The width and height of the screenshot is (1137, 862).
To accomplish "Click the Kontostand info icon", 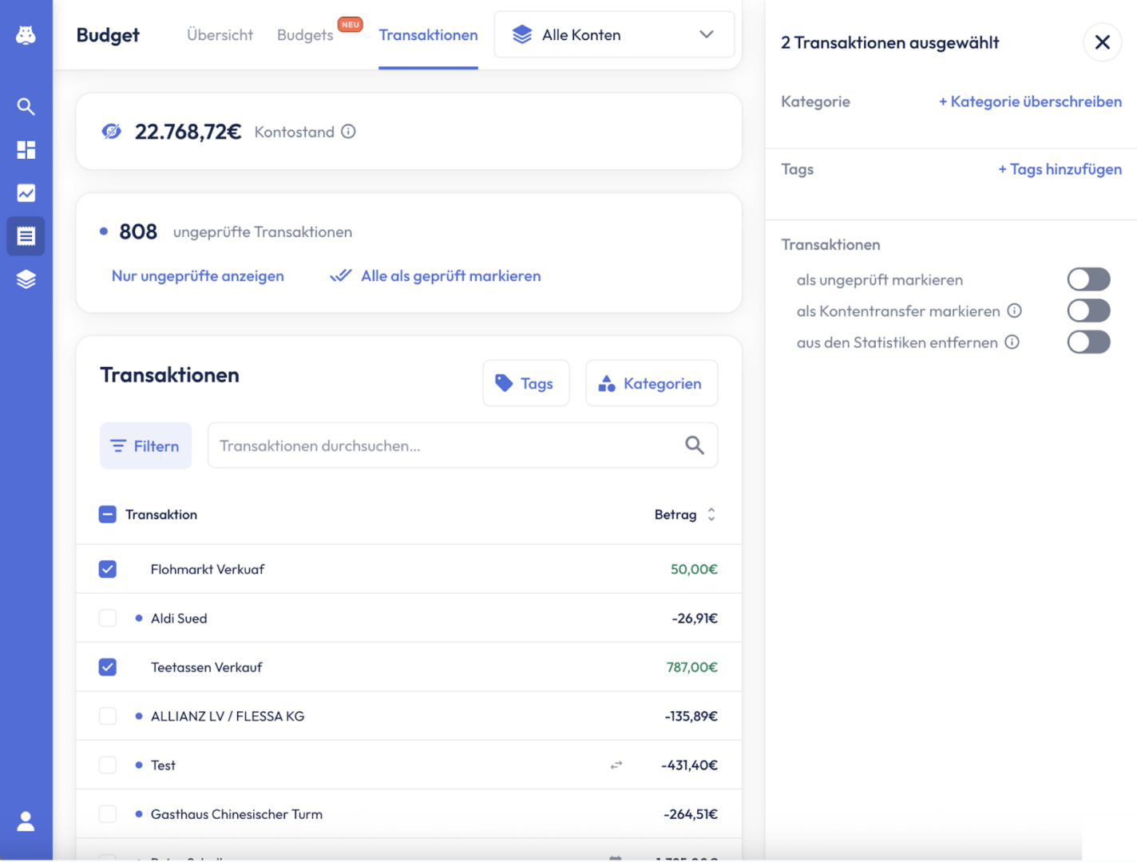I will (x=348, y=132).
